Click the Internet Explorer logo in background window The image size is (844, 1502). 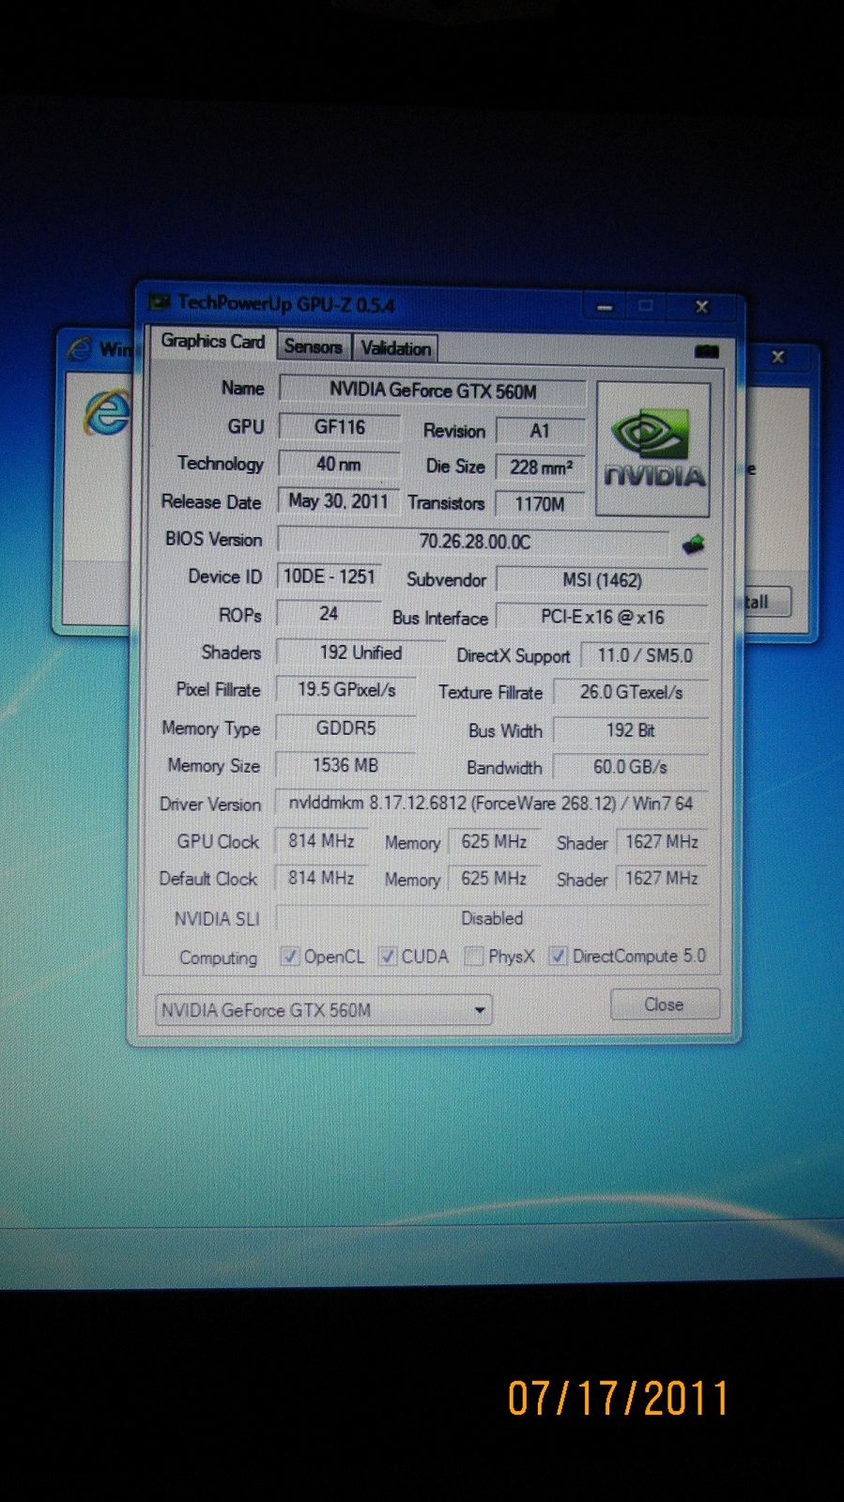107,413
